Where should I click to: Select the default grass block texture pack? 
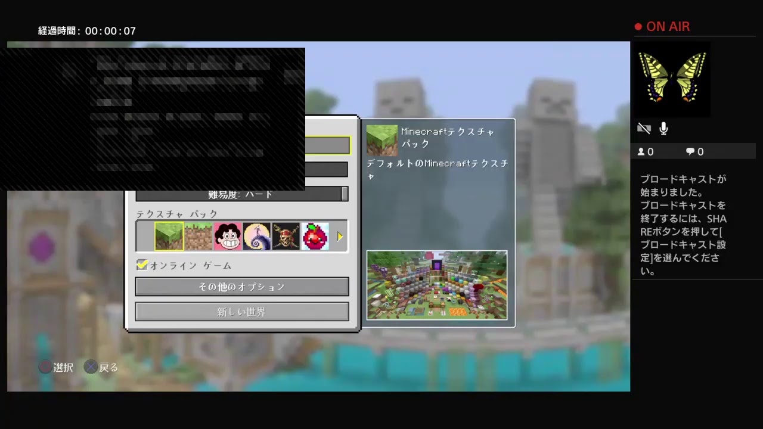coord(169,237)
